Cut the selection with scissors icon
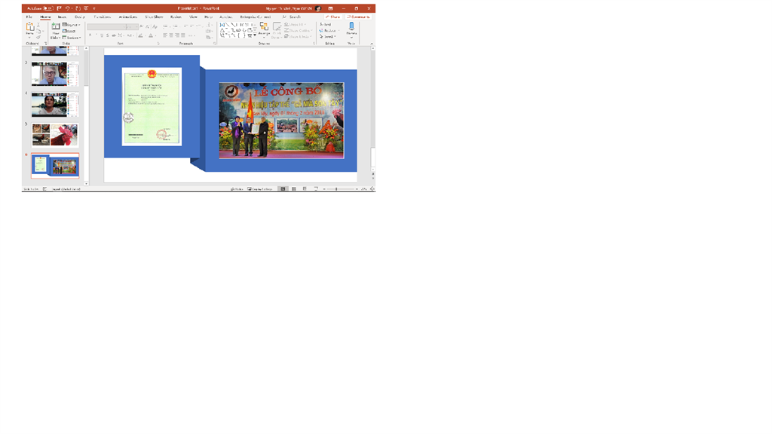772x434 pixels. (x=38, y=25)
